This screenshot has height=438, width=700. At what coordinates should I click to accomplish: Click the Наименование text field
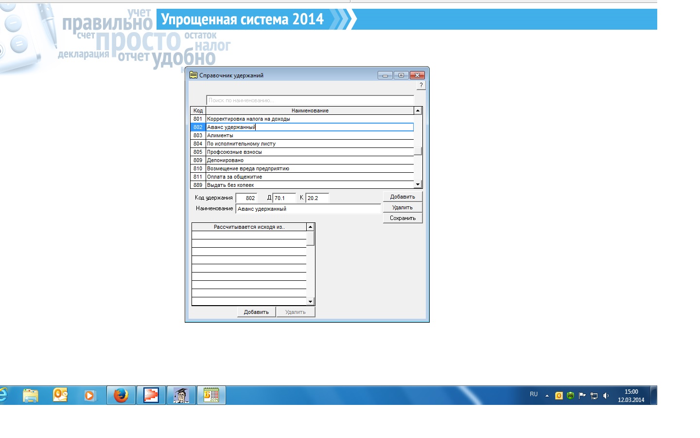[x=308, y=209]
